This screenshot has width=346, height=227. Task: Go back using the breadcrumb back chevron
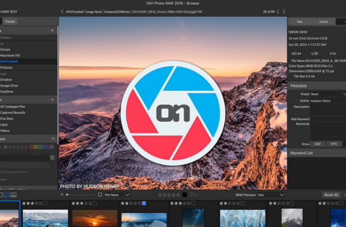tap(62, 11)
